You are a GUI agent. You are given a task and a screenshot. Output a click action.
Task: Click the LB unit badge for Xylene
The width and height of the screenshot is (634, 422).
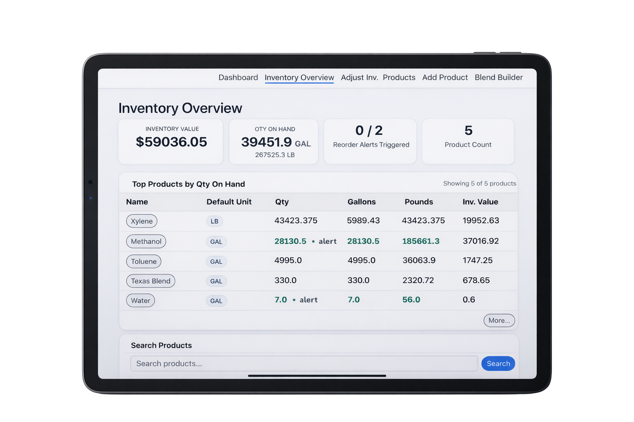point(214,221)
